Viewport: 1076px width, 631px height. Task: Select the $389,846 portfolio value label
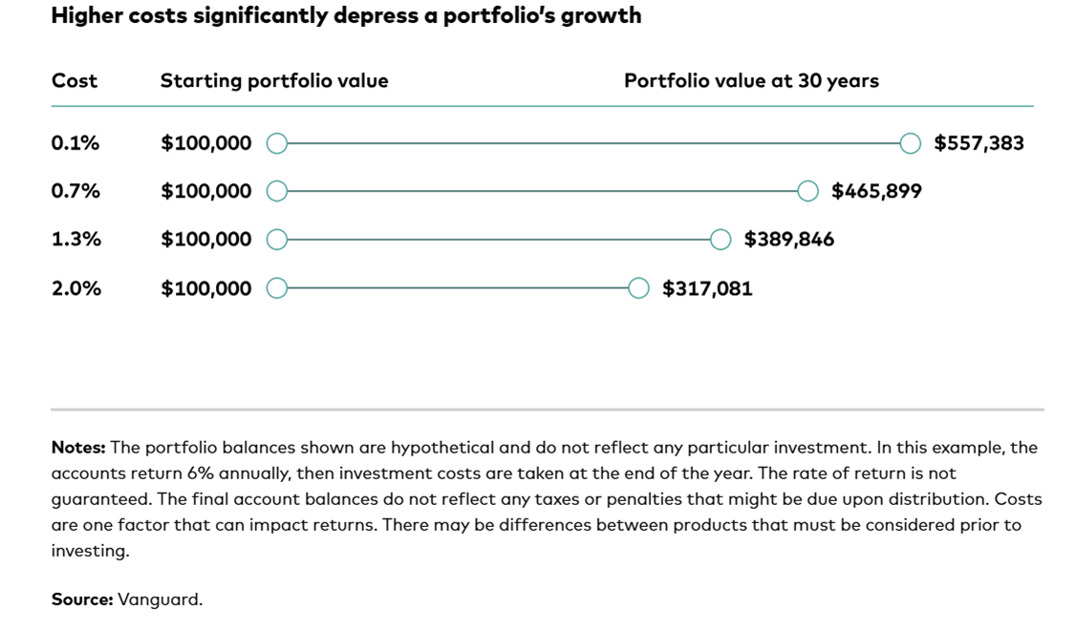click(x=789, y=240)
